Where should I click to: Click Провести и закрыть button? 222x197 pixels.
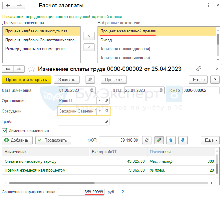[x=26, y=80]
